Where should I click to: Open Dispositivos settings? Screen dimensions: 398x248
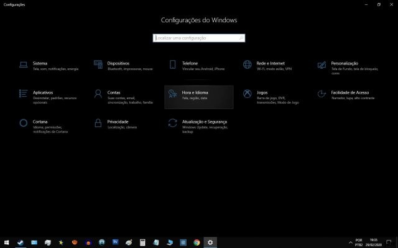[118, 63]
